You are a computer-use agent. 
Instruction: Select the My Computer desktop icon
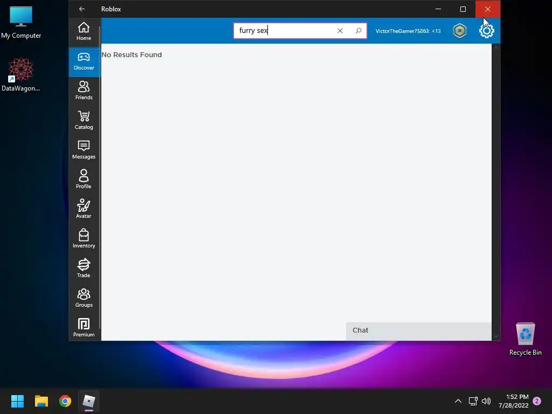tap(21, 22)
